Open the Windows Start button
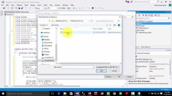Screen dimensions: 172x96 3,94
